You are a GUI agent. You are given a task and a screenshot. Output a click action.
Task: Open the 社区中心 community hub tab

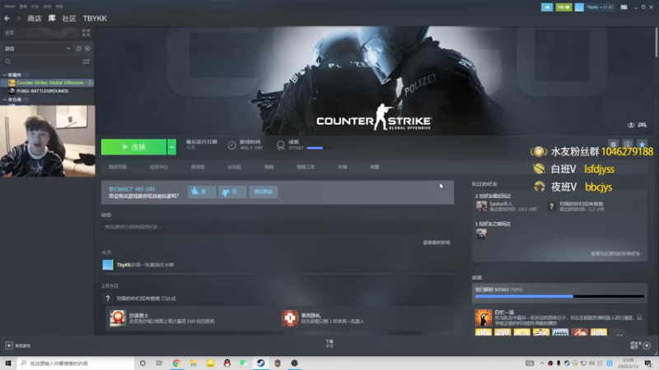click(x=158, y=167)
